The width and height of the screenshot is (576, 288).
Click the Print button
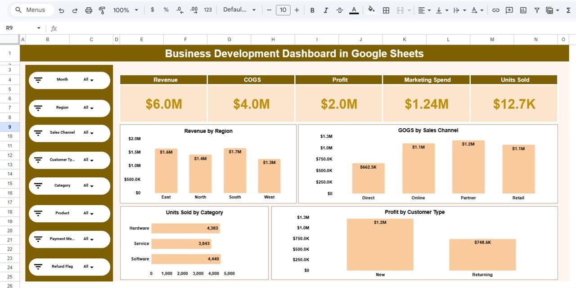(x=88, y=9)
